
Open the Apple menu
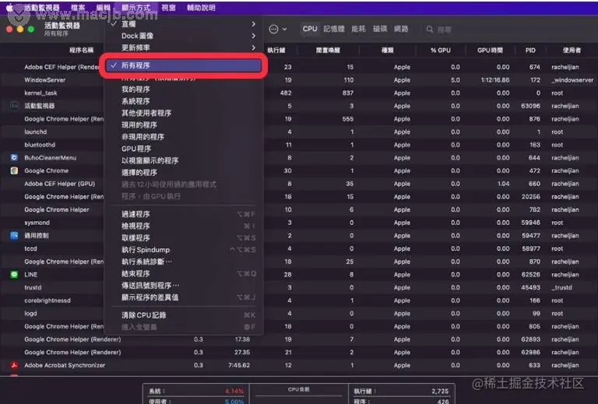tap(9, 7)
